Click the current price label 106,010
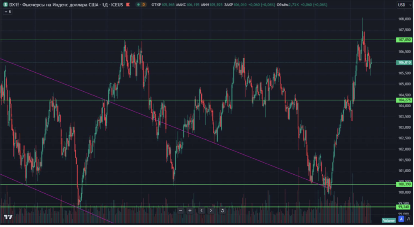Screen dimensions: 414x227 [x=404, y=63]
